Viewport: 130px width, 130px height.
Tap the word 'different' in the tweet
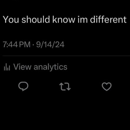point(108,19)
